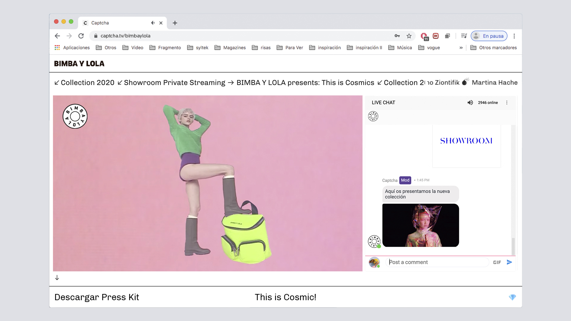Image resolution: width=571 pixels, height=321 pixels.
Task: Click Descargar Press Kit link
Action: pyautogui.click(x=97, y=297)
